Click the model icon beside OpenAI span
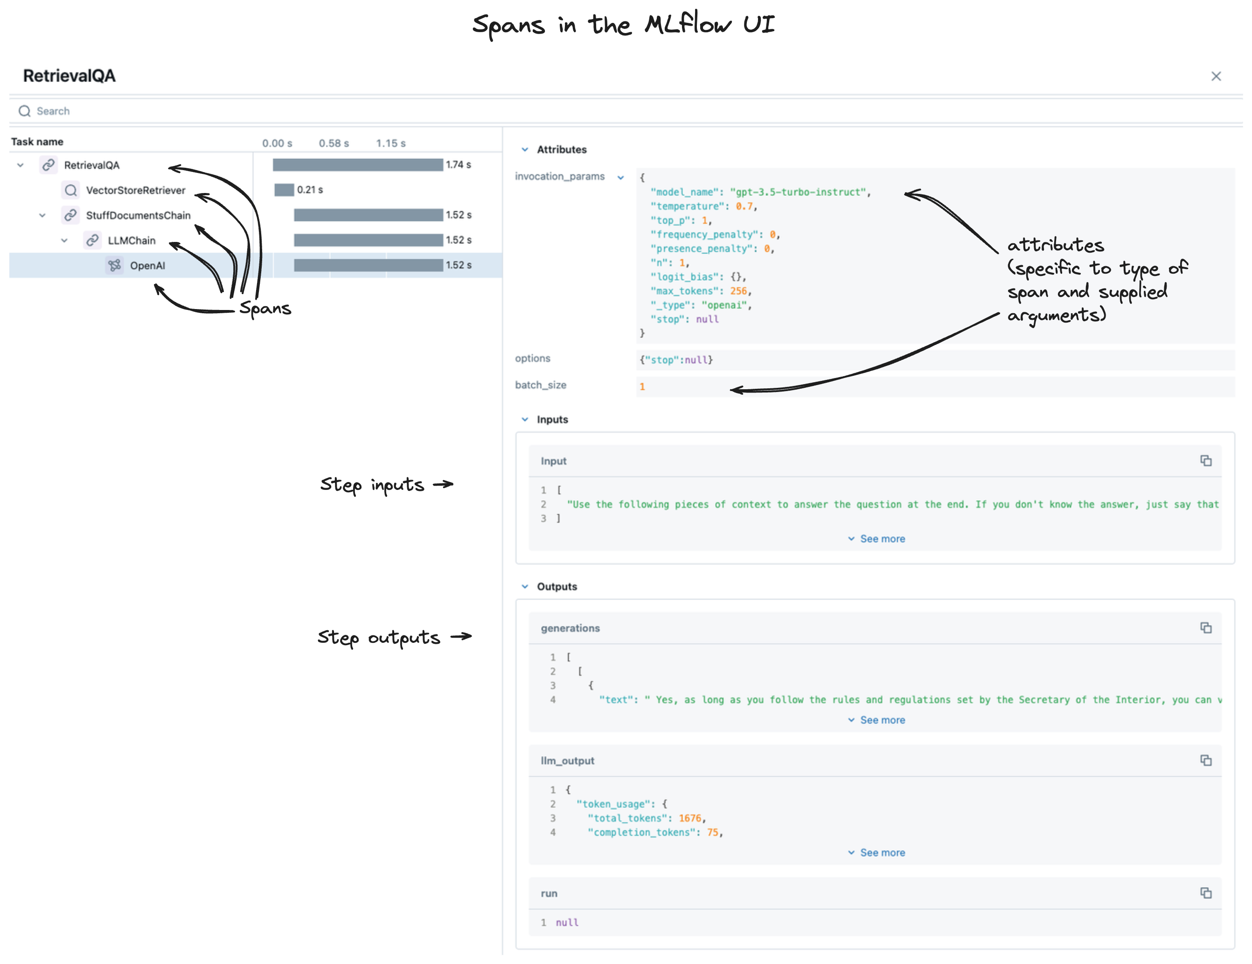1252x964 pixels. point(115,265)
